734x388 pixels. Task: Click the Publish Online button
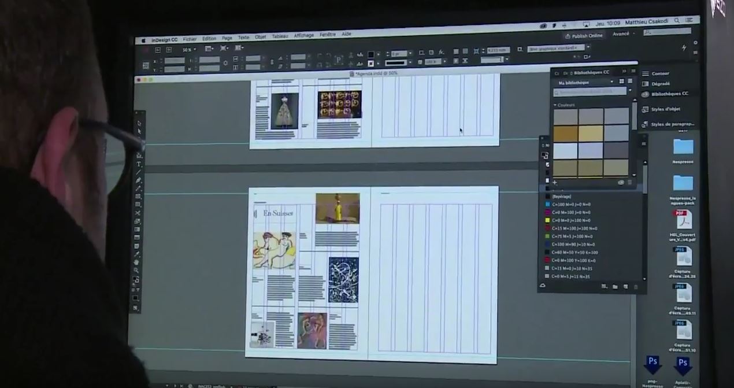tap(584, 36)
